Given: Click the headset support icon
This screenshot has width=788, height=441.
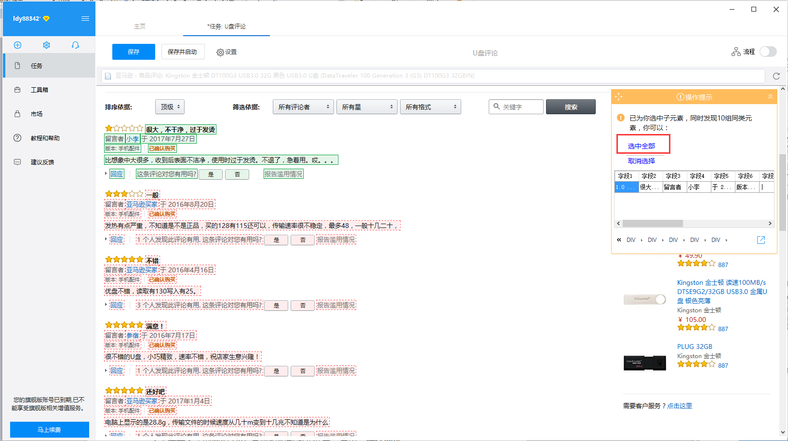Looking at the screenshot, I should pyautogui.click(x=75, y=45).
